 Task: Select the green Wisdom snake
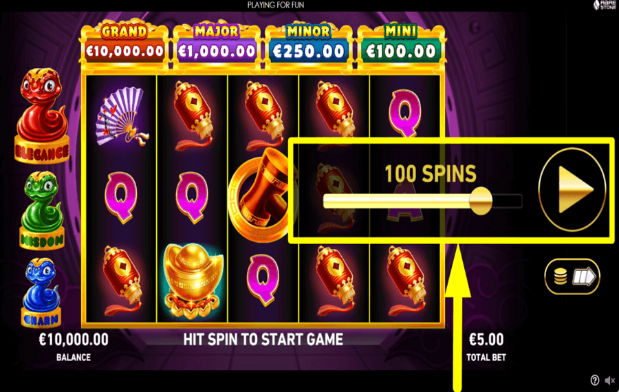42,211
